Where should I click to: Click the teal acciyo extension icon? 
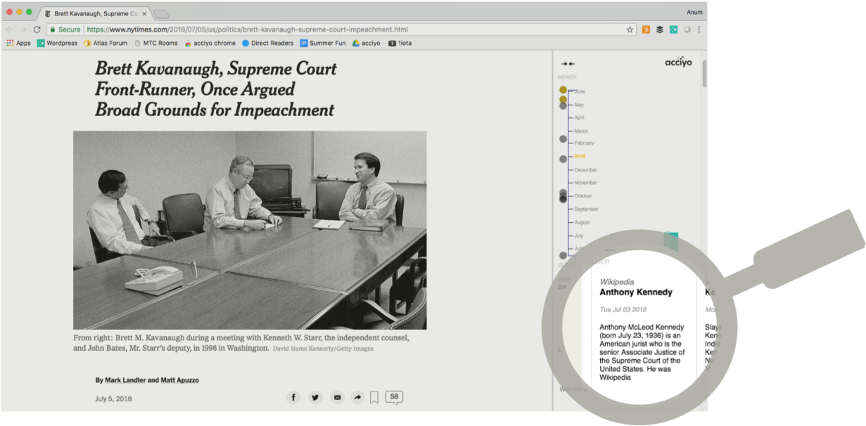[673, 30]
